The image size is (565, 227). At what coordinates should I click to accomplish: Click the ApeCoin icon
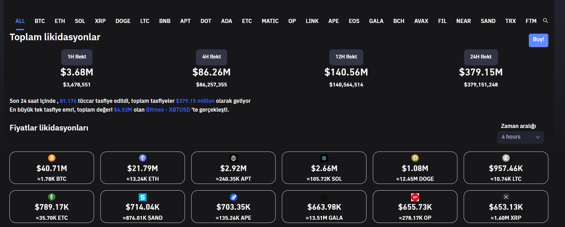(x=233, y=197)
